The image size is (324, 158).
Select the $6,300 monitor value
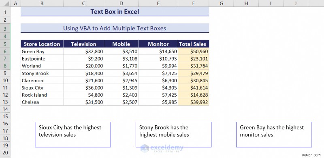coord(158,81)
